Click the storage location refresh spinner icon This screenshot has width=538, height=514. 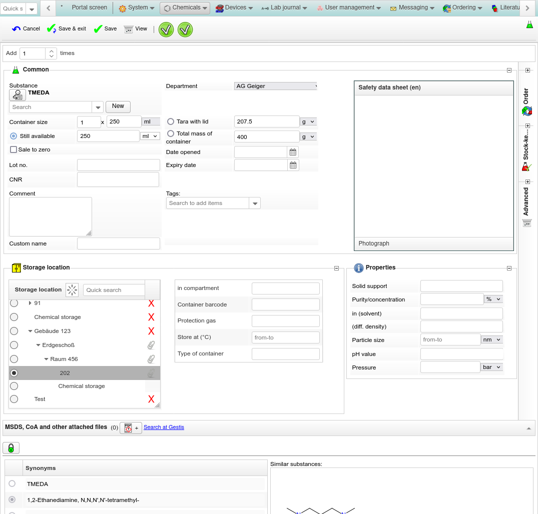[x=73, y=290]
